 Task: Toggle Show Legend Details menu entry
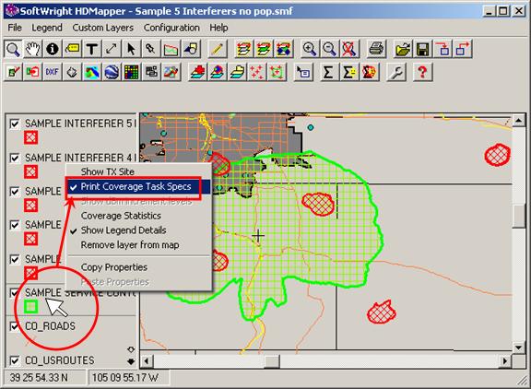coord(139,230)
